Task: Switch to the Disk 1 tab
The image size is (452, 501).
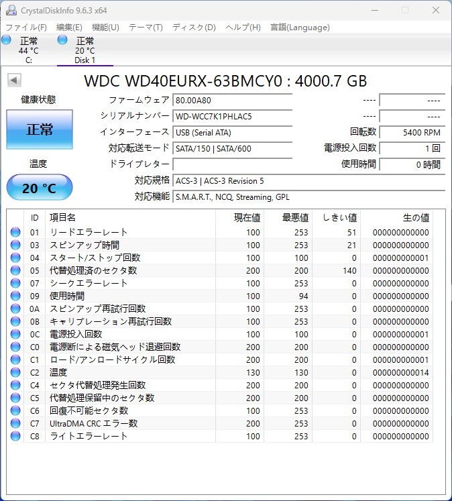Action: click(x=85, y=50)
